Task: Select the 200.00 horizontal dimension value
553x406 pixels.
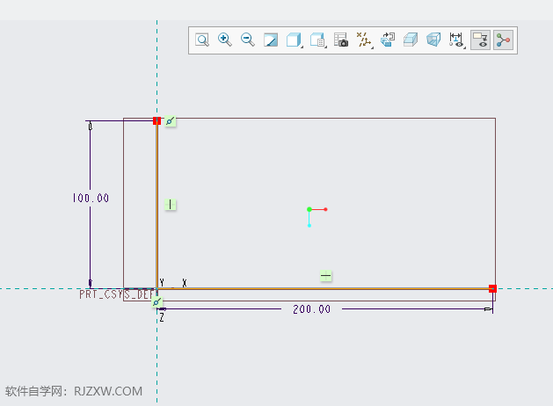Action: (x=312, y=309)
